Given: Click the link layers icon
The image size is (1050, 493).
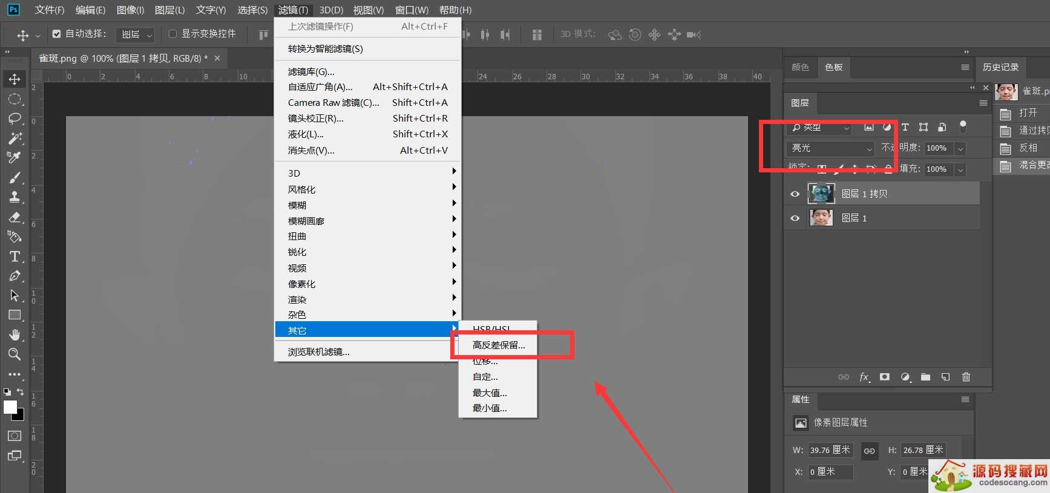Looking at the screenshot, I should [843, 377].
